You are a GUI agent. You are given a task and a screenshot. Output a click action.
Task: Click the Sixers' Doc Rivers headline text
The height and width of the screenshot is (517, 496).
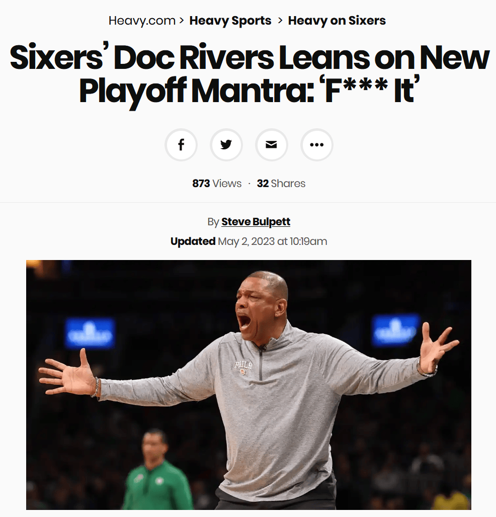(250, 74)
